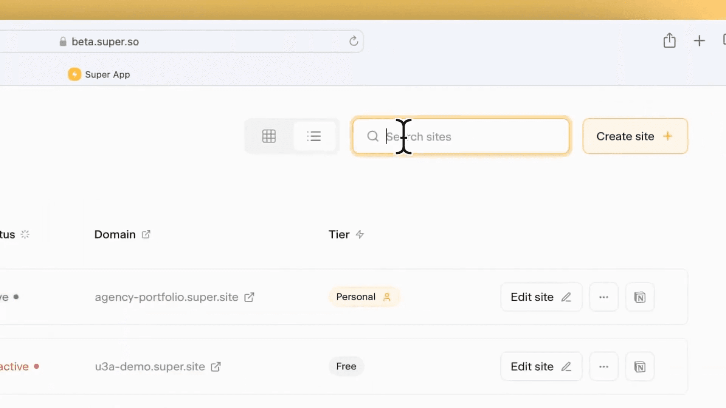Click external icon next to u3a-demo.super.site
Screen dimensions: 726x408
tap(216, 367)
